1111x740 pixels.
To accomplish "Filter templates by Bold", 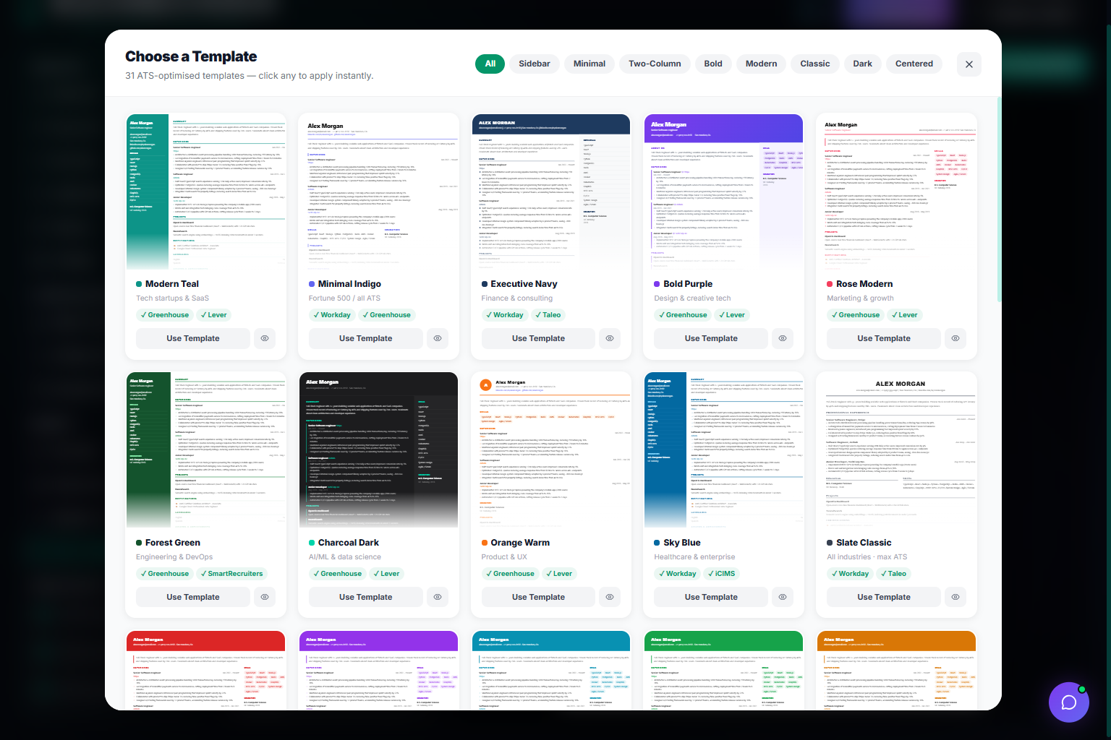I will [x=713, y=64].
